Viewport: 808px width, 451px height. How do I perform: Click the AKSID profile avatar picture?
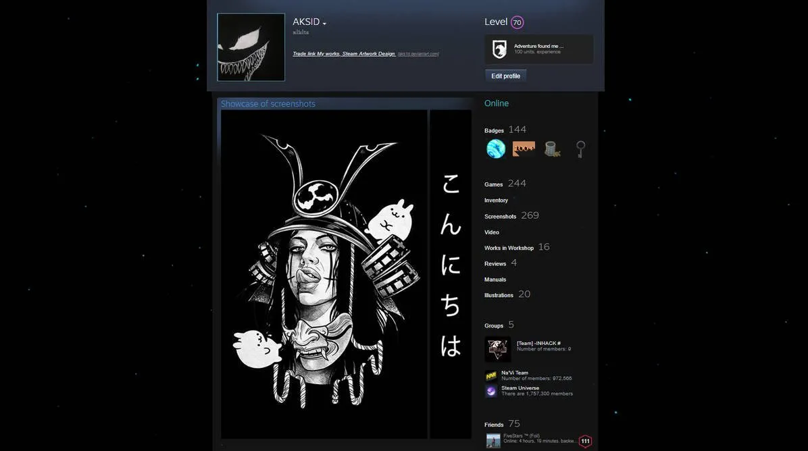pyautogui.click(x=251, y=47)
